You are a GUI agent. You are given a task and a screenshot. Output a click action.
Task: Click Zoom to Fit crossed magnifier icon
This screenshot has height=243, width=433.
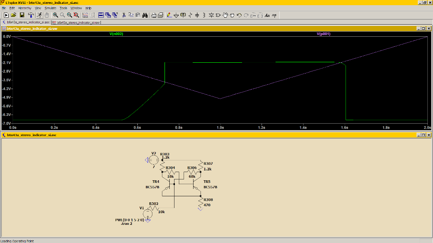(76, 15)
